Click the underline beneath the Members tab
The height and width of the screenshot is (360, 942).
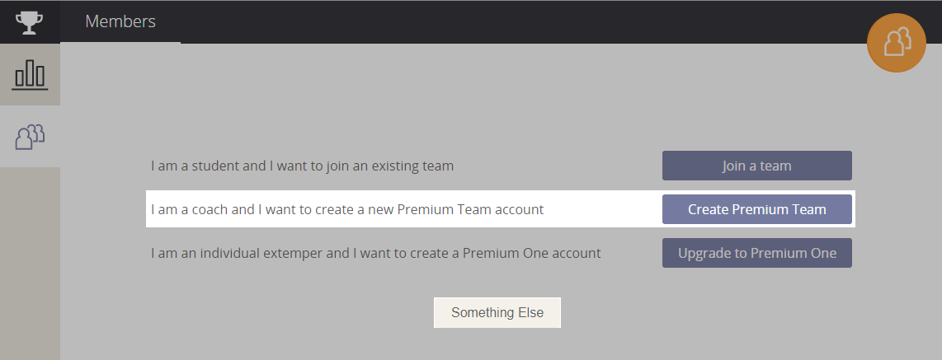coord(120,43)
